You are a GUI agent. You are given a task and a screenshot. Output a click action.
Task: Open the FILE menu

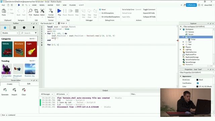tap(3, 5)
